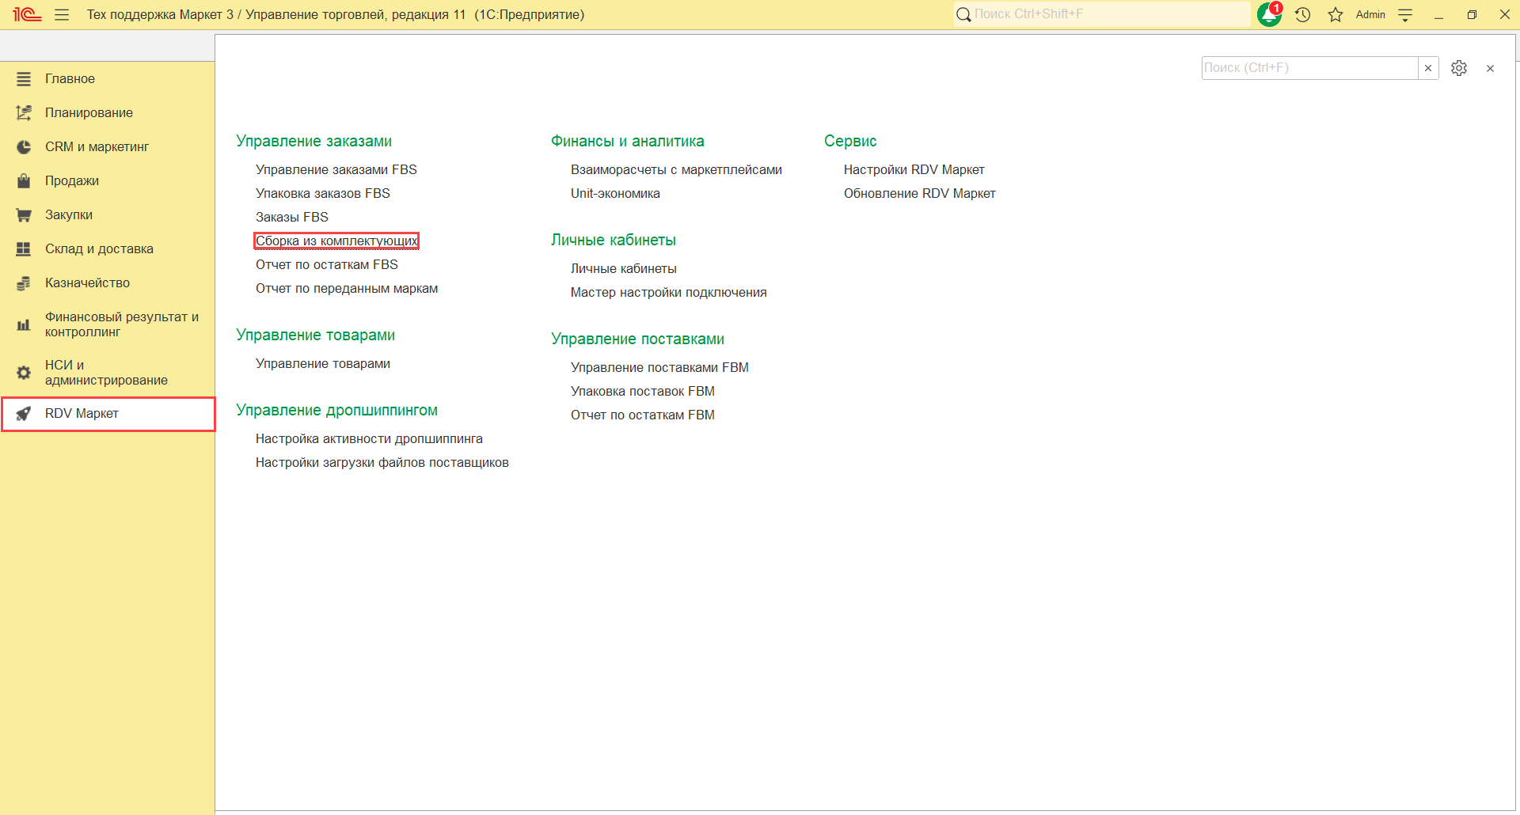
Task: Click the global search magnifier icon
Action: [x=963, y=14]
